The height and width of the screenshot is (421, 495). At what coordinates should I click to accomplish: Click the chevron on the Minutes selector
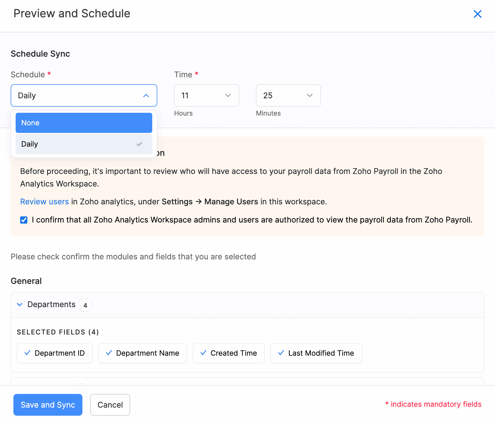[310, 95]
